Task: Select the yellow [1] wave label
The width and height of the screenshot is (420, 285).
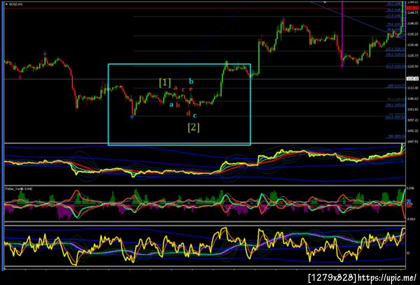Action: [x=164, y=83]
